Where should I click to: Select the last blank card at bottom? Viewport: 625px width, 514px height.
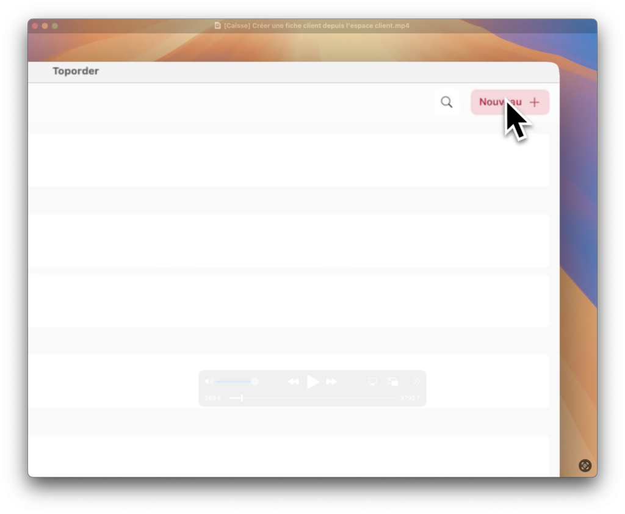point(288,455)
